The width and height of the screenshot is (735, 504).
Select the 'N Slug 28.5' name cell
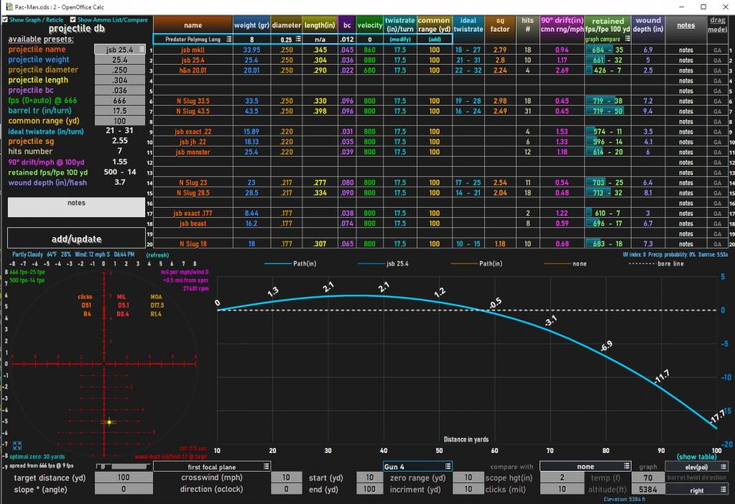click(x=193, y=193)
